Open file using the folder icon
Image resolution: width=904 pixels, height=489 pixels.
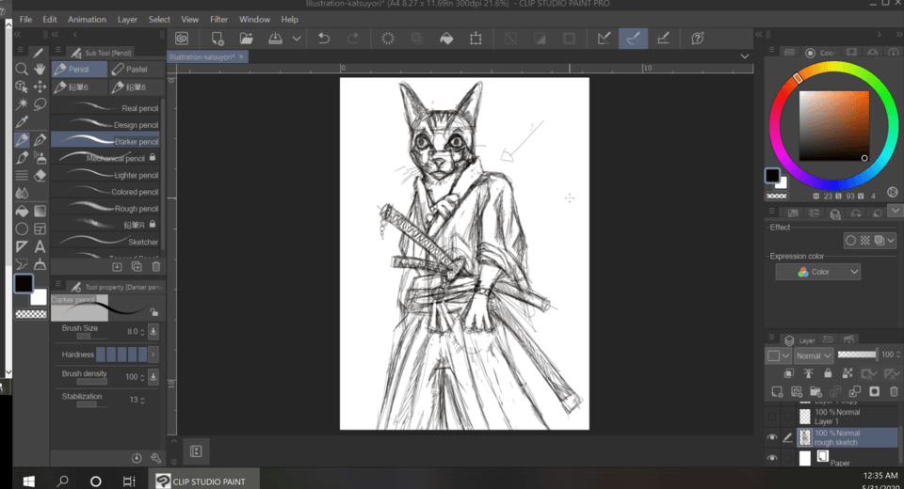click(x=246, y=39)
